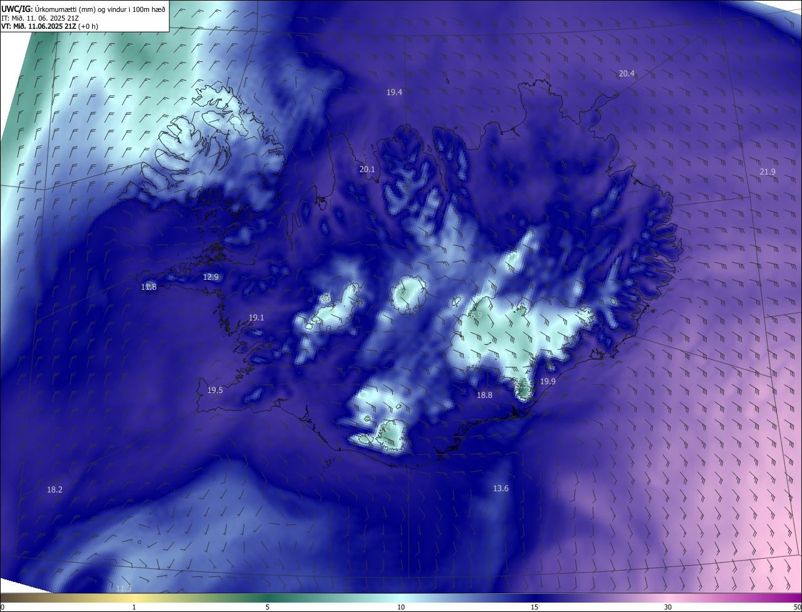This screenshot has height=612, width=802.
Task: Click the 12.9 value label
Action: (211, 277)
